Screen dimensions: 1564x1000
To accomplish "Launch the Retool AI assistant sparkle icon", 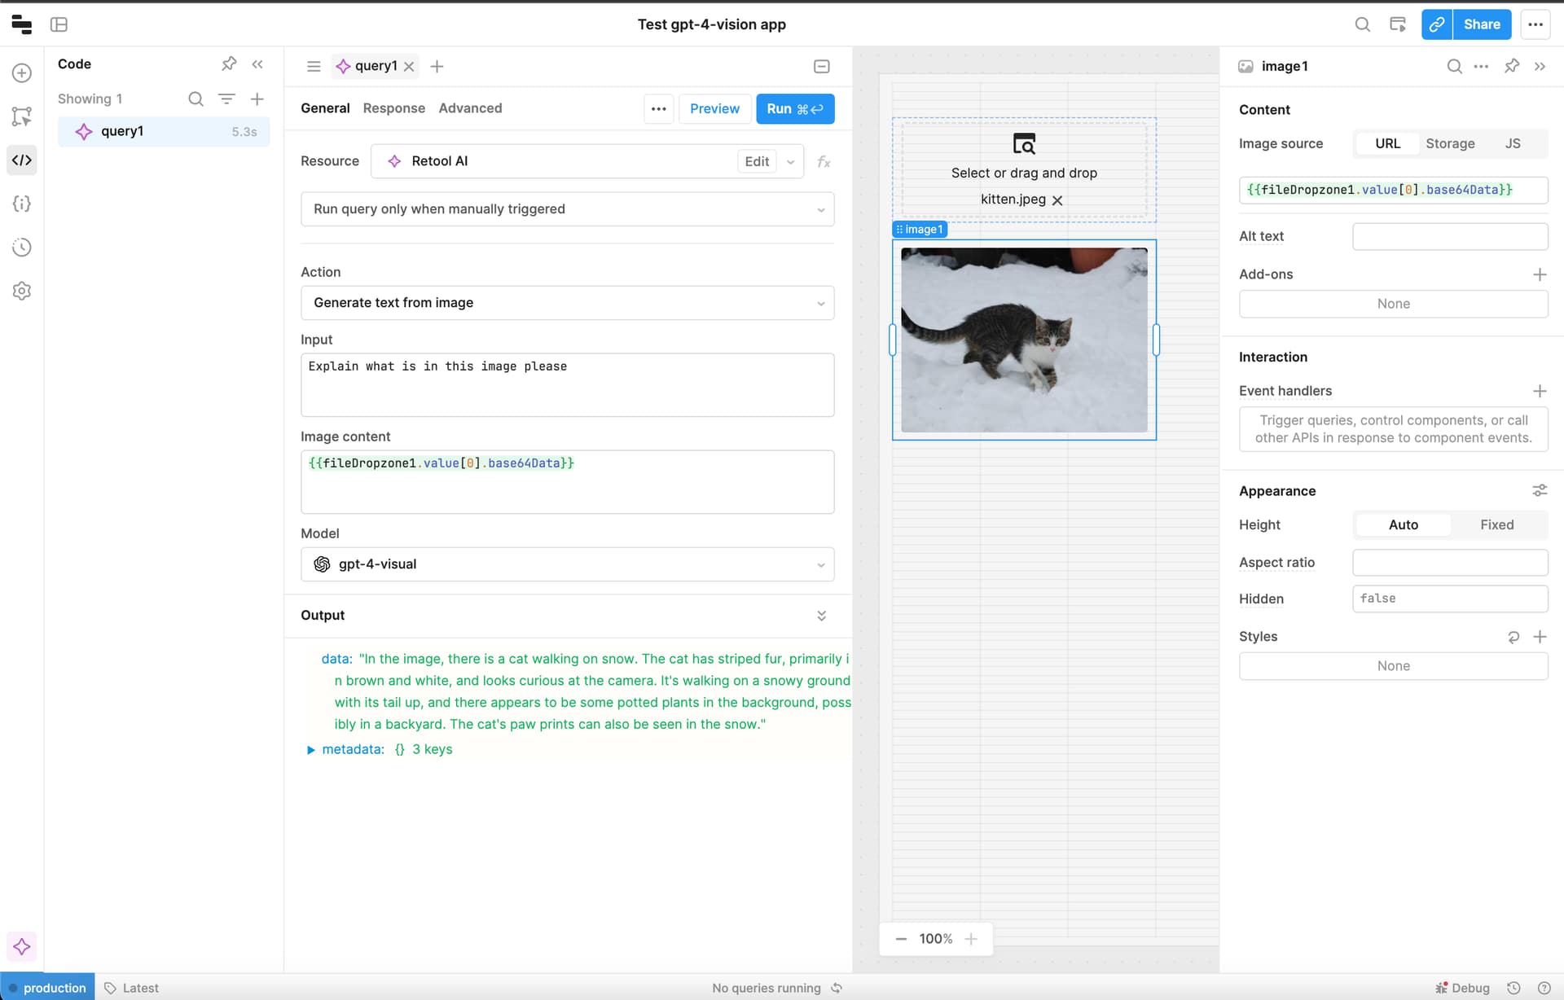I will pyautogui.click(x=22, y=946).
